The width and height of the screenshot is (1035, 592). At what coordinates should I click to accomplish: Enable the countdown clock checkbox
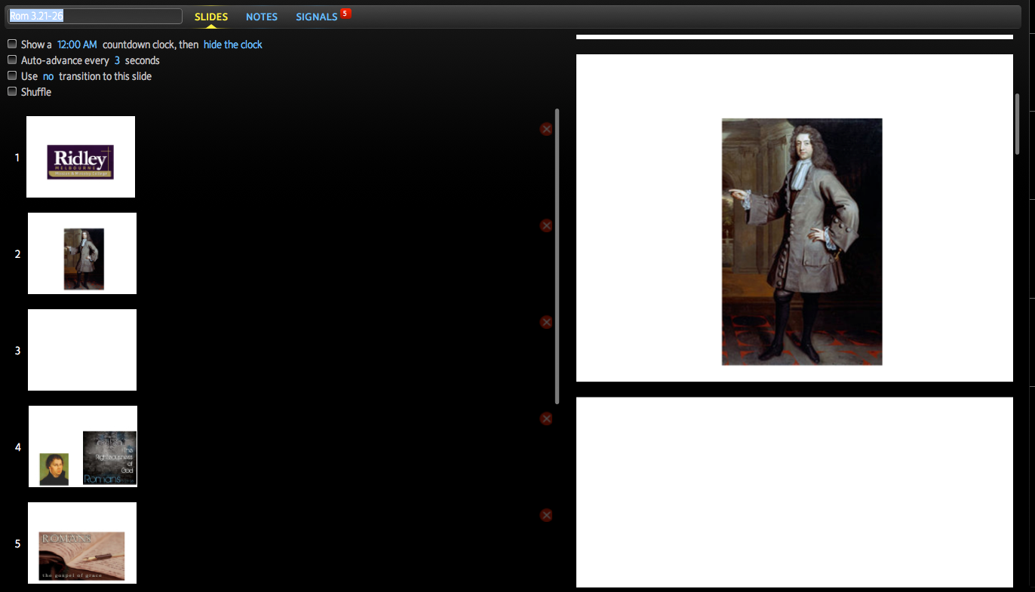tap(12, 44)
